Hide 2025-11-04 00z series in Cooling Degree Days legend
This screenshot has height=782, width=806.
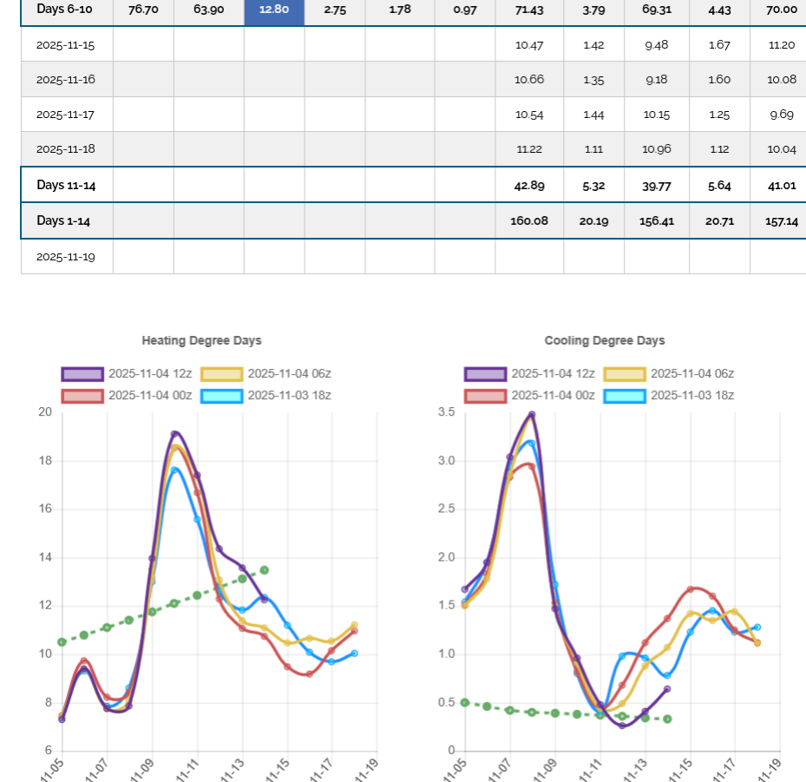click(x=553, y=396)
